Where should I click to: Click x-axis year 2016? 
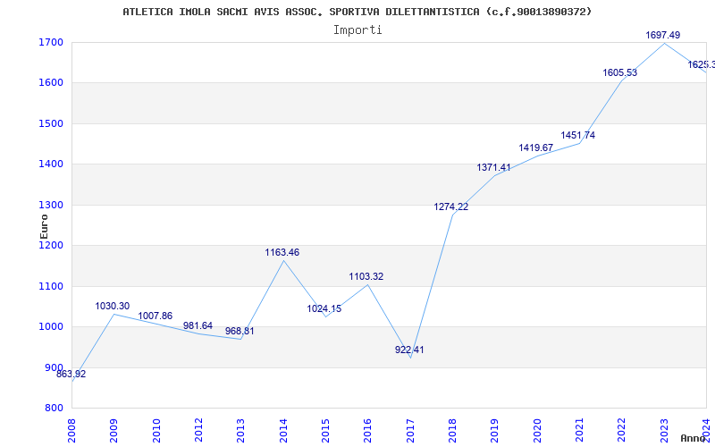point(368,431)
